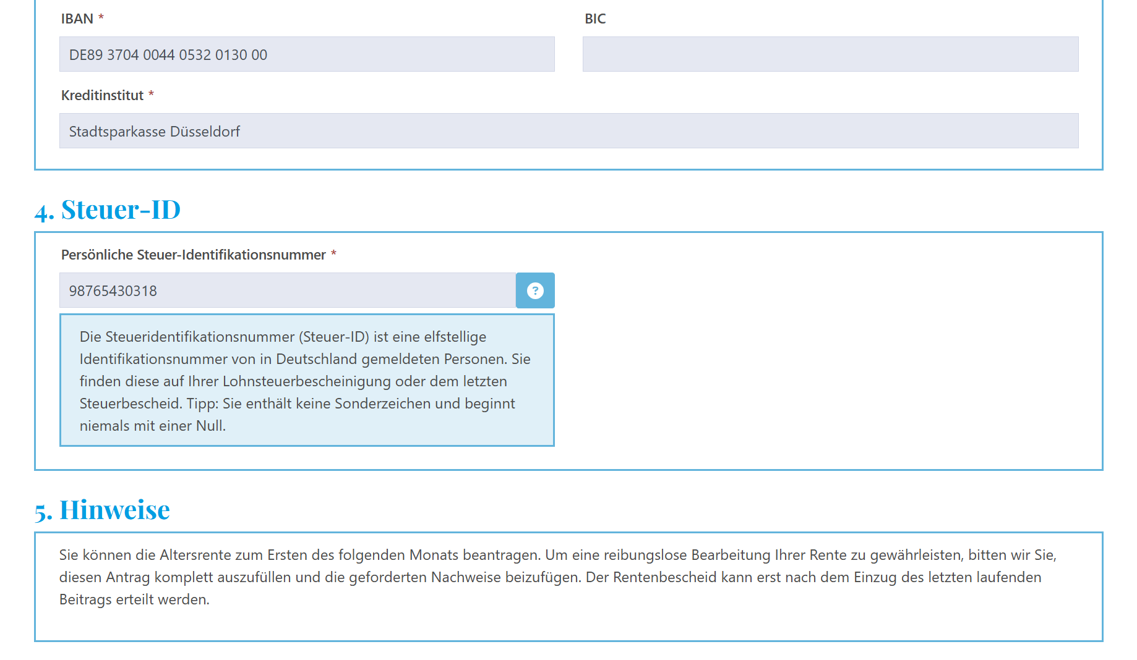This screenshot has height=660, width=1137.
Task: Click the Hinweise paragraph about Altersrente
Action: click(557, 577)
